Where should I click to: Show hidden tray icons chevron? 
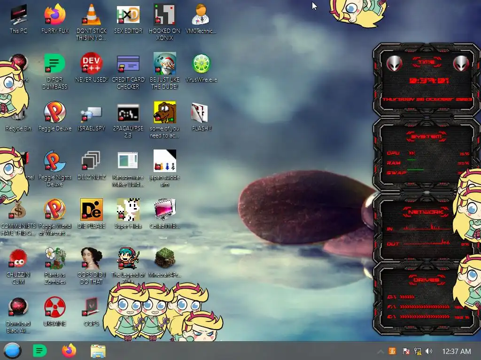tap(380, 352)
